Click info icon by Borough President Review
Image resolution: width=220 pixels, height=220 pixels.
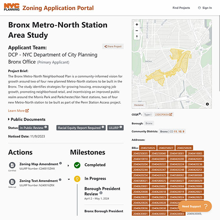101,193
